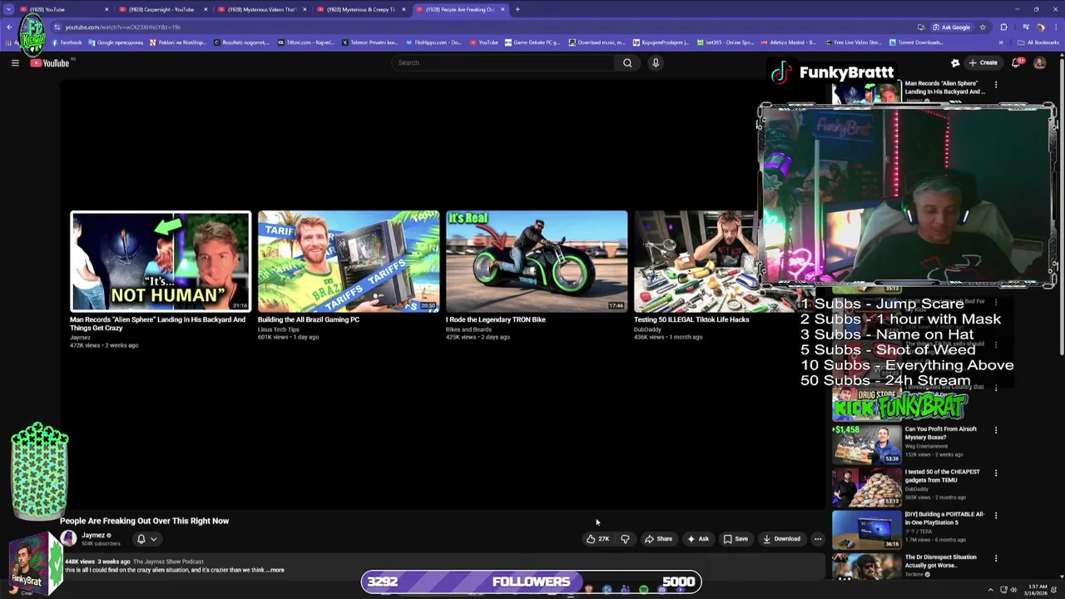Open options menu for Airsoft Mystery Boxes video
This screenshot has height=599, width=1065.
996,430
